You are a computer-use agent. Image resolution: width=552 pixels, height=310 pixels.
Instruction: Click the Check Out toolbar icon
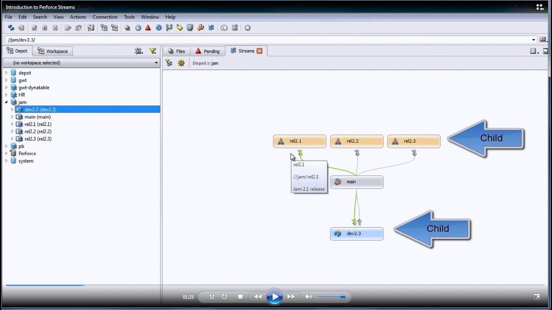(x=34, y=28)
